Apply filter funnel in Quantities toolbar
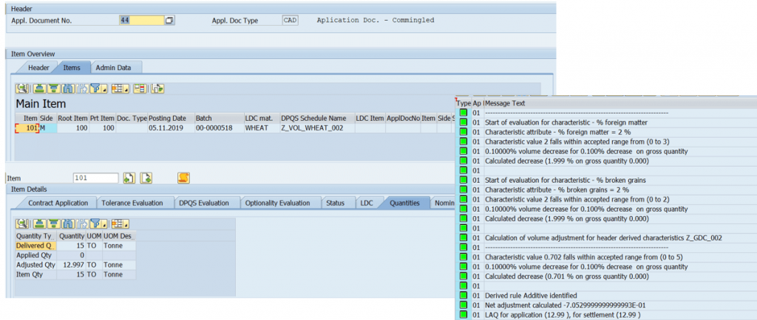 click(95, 223)
